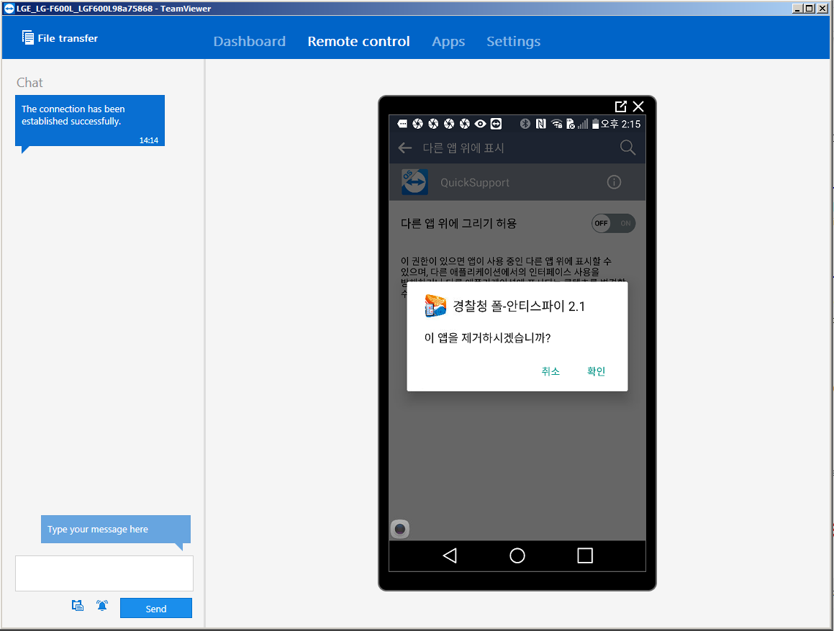Click the nudge alarm bell icon

click(x=102, y=606)
